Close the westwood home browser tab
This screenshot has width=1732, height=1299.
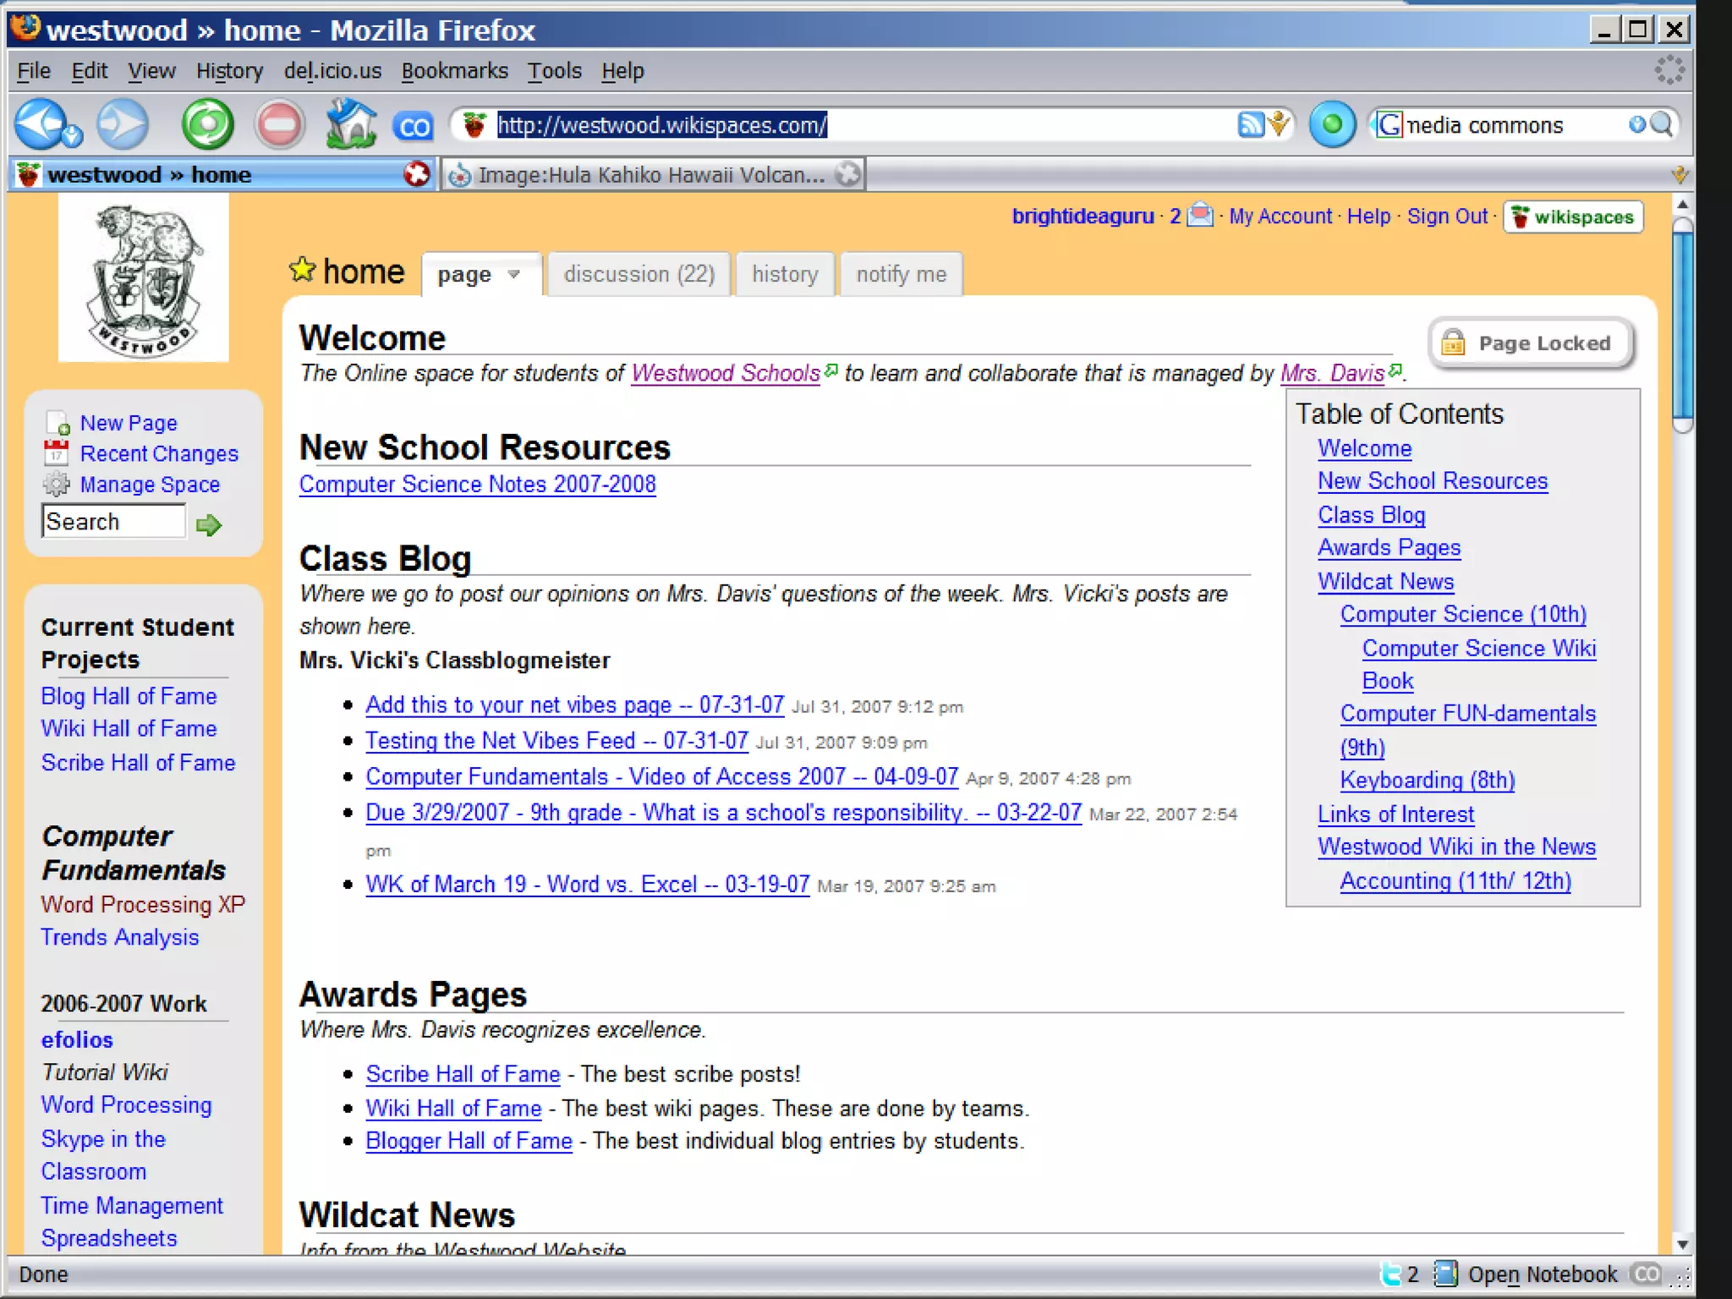(416, 175)
